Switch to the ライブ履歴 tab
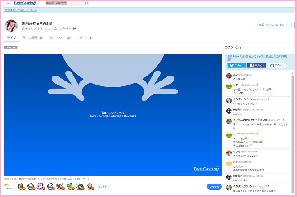This screenshot has height=197, width=297. pos(32,38)
